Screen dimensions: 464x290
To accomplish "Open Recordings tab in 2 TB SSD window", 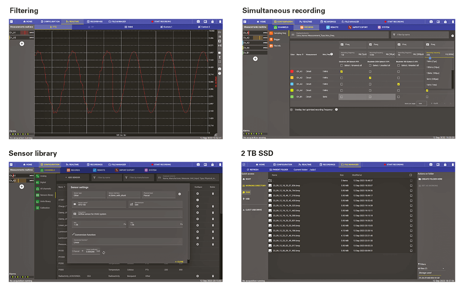I will tap(327, 165).
